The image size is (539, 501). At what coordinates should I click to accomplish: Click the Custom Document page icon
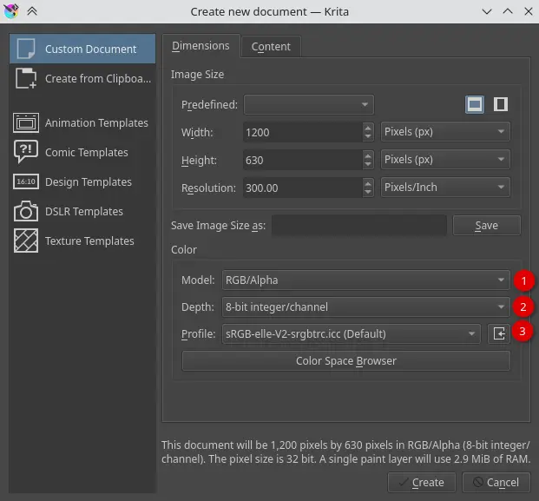pos(26,49)
